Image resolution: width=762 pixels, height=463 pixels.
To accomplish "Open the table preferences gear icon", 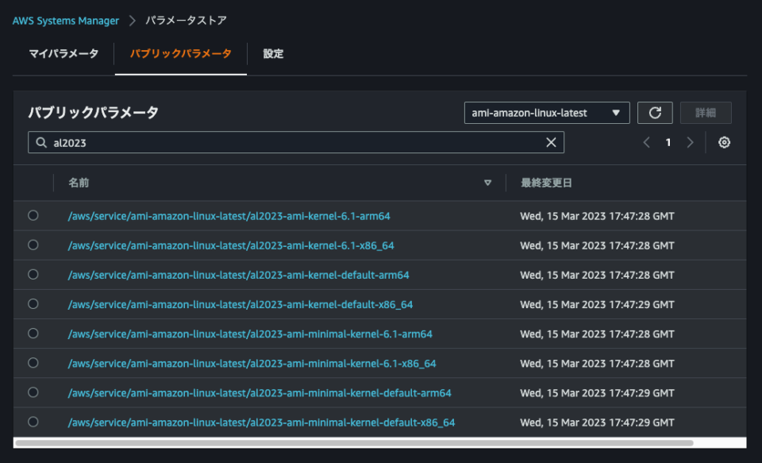I will tap(724, 141).
